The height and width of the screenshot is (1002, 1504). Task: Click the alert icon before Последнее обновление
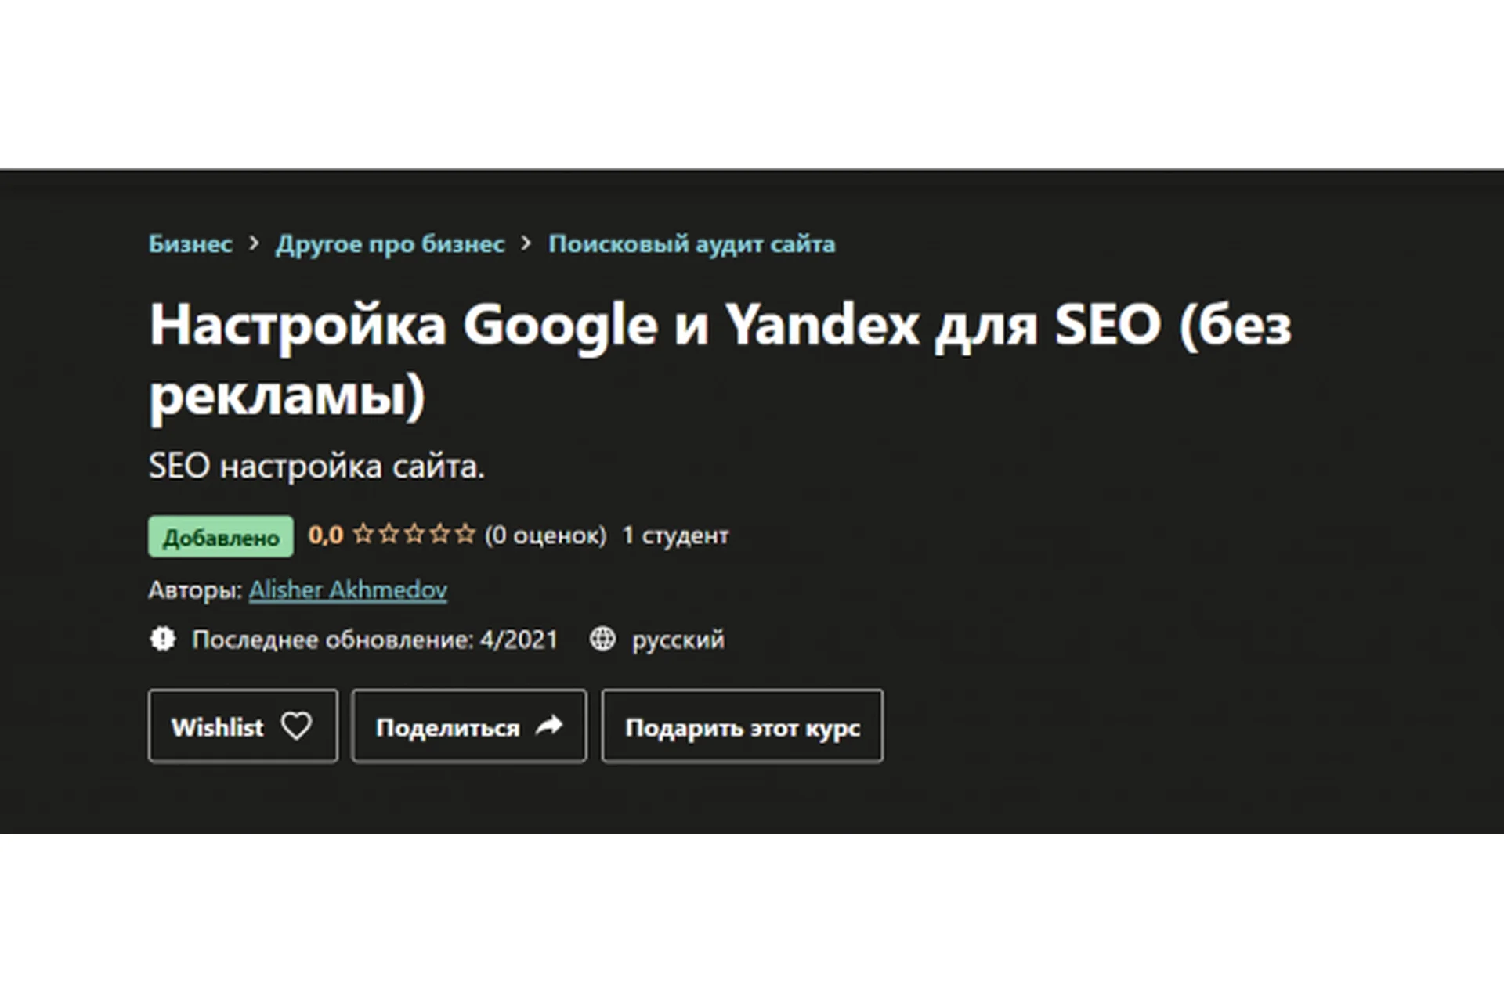[x=163, y=640]
